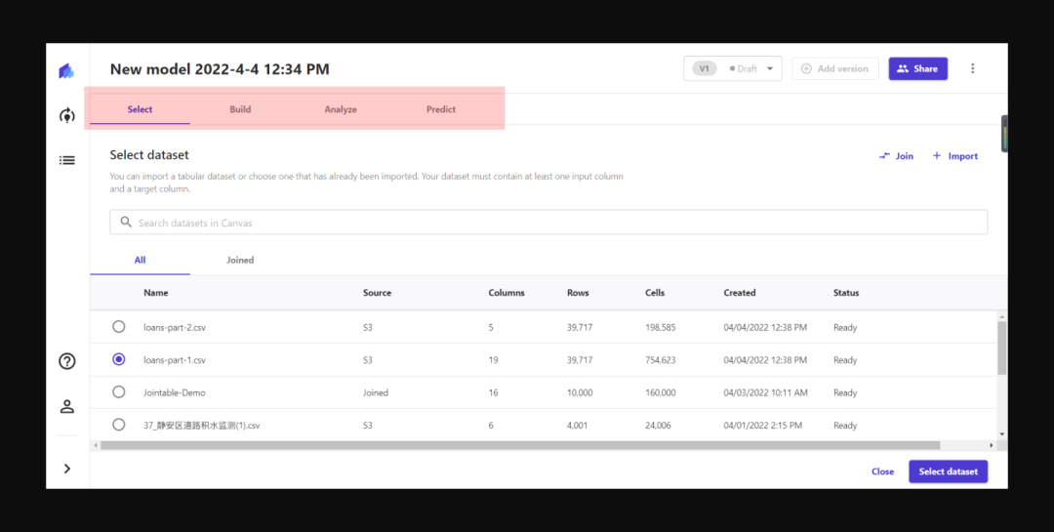Click the Columns column header

(x=507, y=293)
